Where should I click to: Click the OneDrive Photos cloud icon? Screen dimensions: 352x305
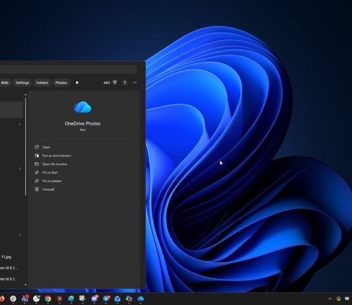click(x=82, y=107)
